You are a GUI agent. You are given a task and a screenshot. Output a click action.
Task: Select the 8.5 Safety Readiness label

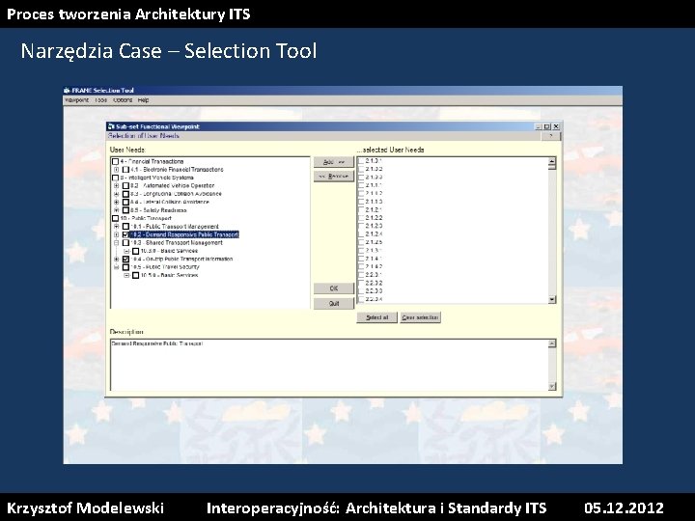[x=158, y=210]
